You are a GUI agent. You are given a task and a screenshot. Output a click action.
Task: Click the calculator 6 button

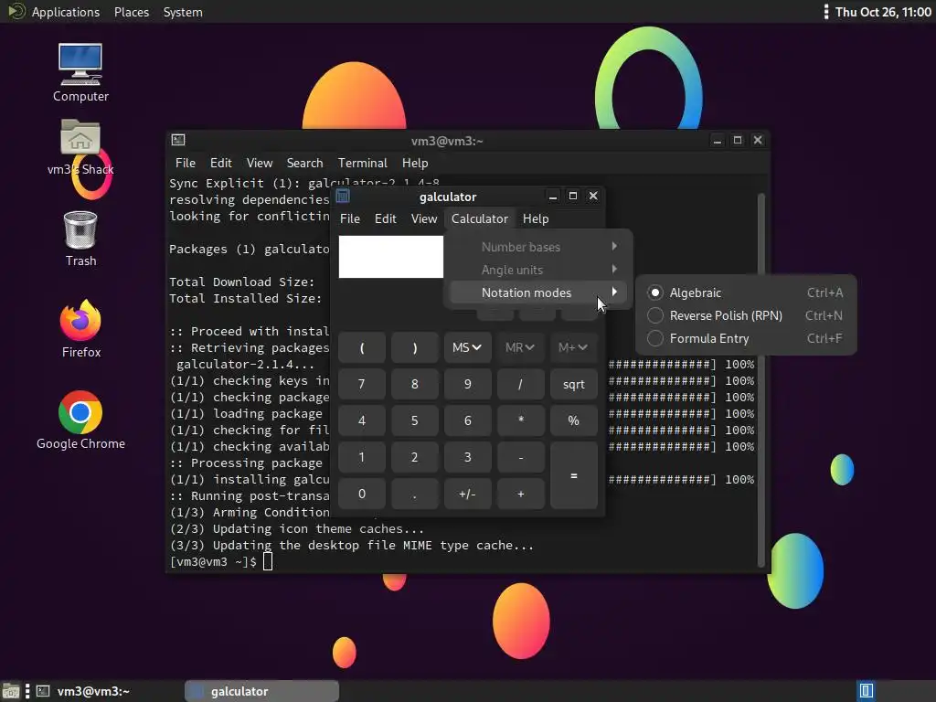[x=467, y=420]
